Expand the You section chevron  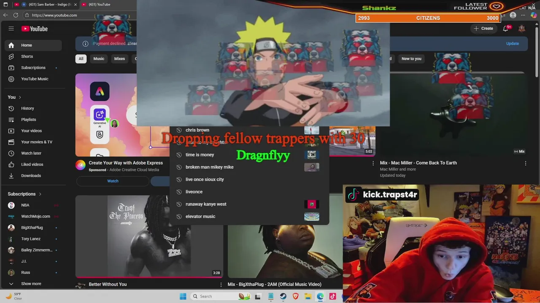20,97
